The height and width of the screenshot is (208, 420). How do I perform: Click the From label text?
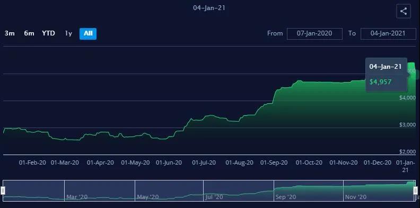coord(275,33)
